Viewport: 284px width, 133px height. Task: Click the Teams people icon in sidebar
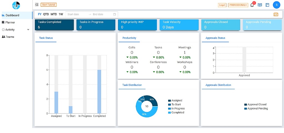[3, 37]
